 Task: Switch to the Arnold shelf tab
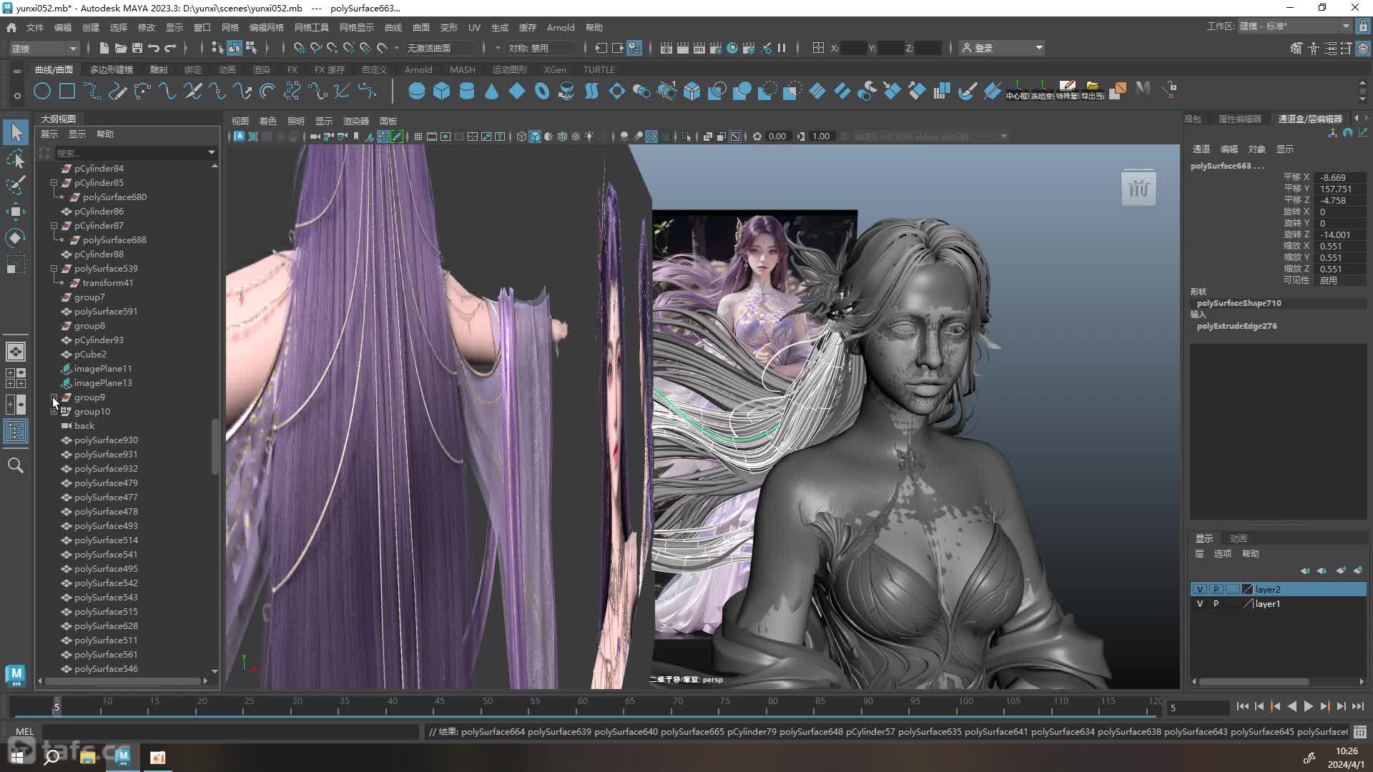click(x=418, y=69)
